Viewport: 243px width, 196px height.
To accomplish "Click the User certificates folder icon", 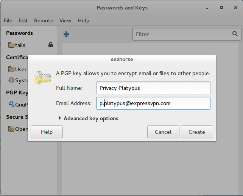I will coord(11,69).
